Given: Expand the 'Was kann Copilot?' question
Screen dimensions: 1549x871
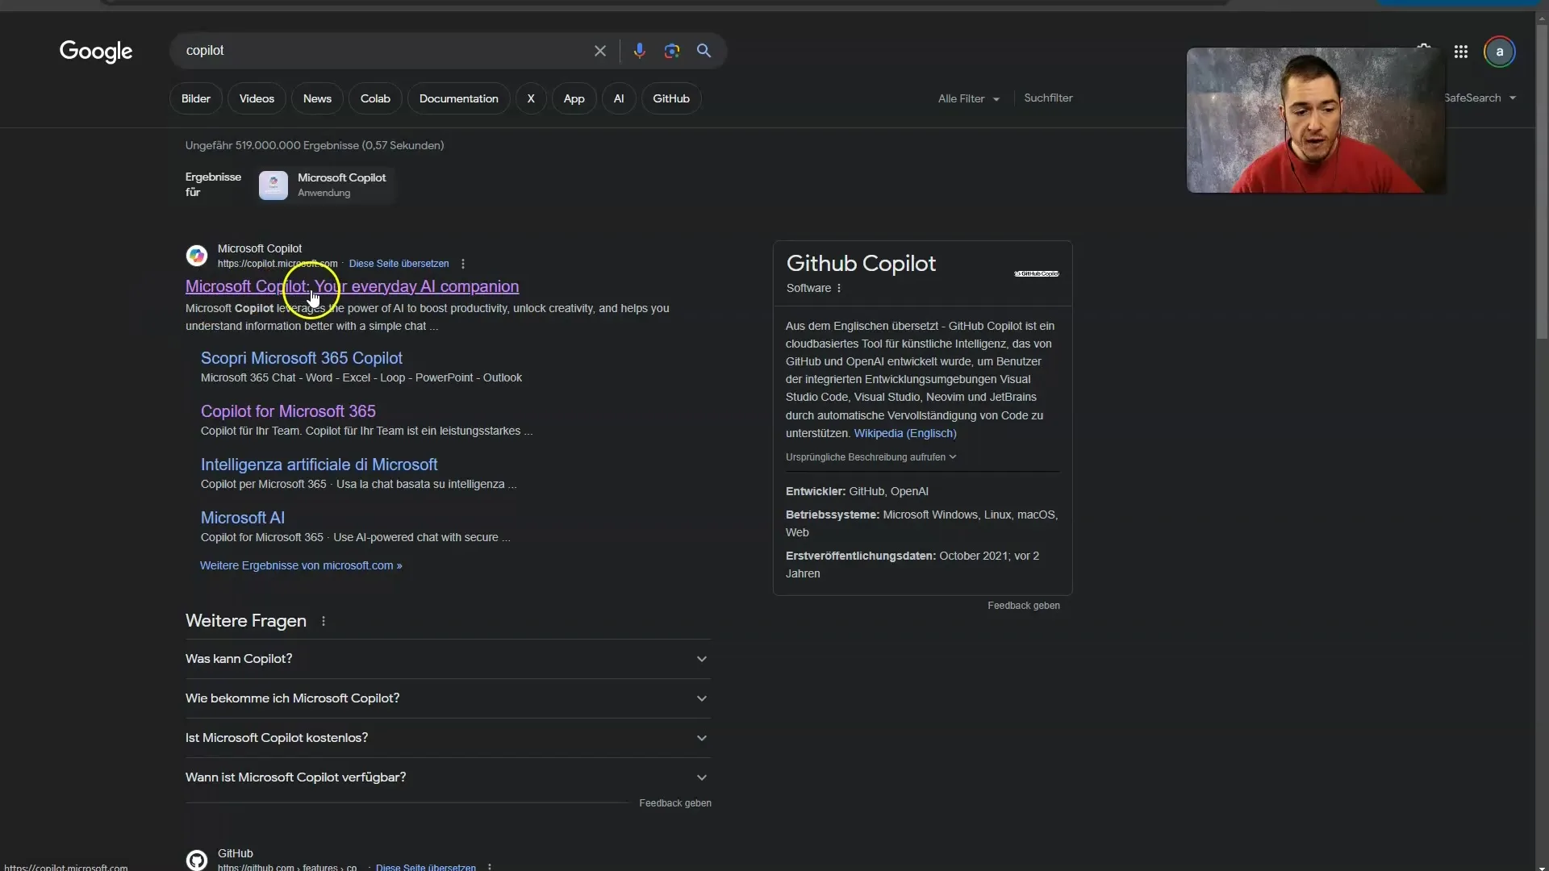Looking at the screenshot, I should (702, 657).
